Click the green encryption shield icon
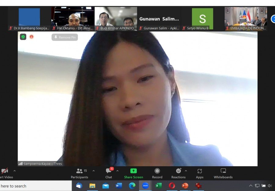The width and height of the screenshot is (275, 191). [x=23, y=37]
